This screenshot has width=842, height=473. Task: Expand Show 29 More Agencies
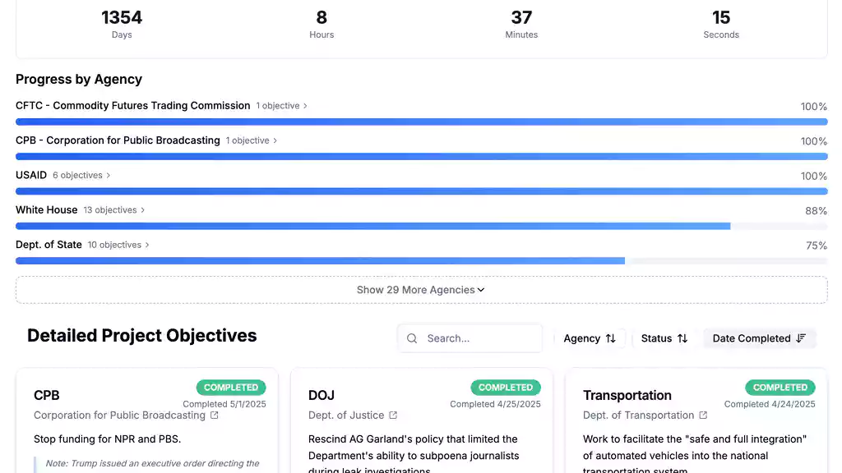[x=422, y=290]
